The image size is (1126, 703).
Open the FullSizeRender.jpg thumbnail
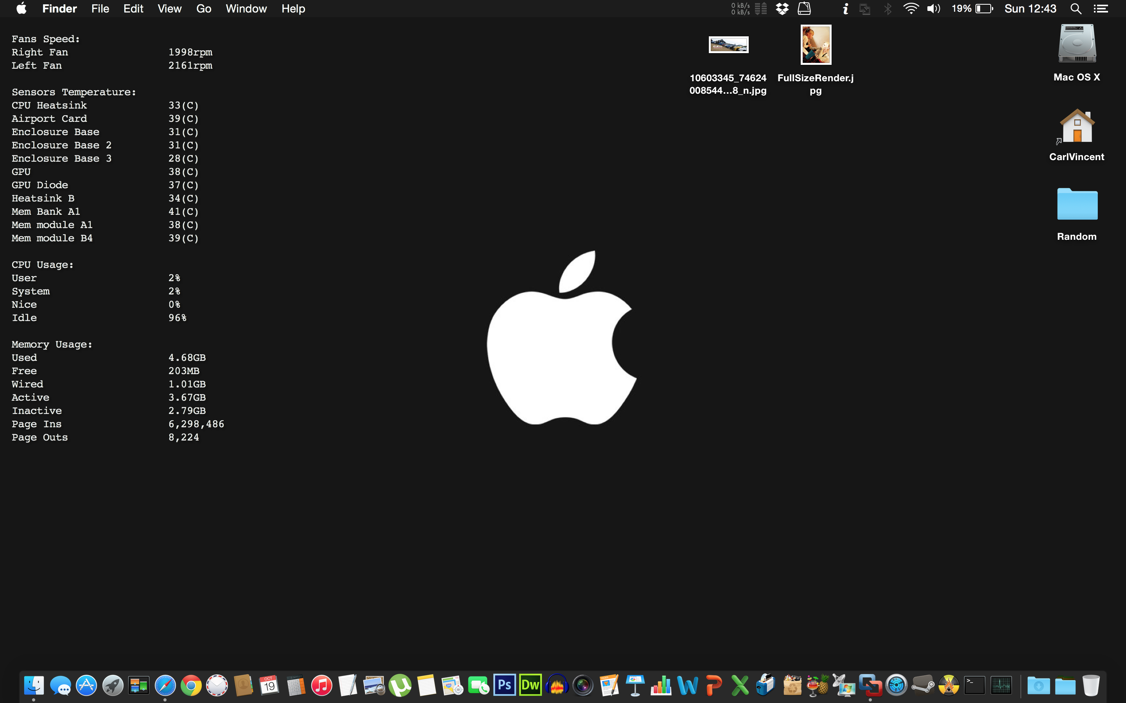[x=816, y=45]
